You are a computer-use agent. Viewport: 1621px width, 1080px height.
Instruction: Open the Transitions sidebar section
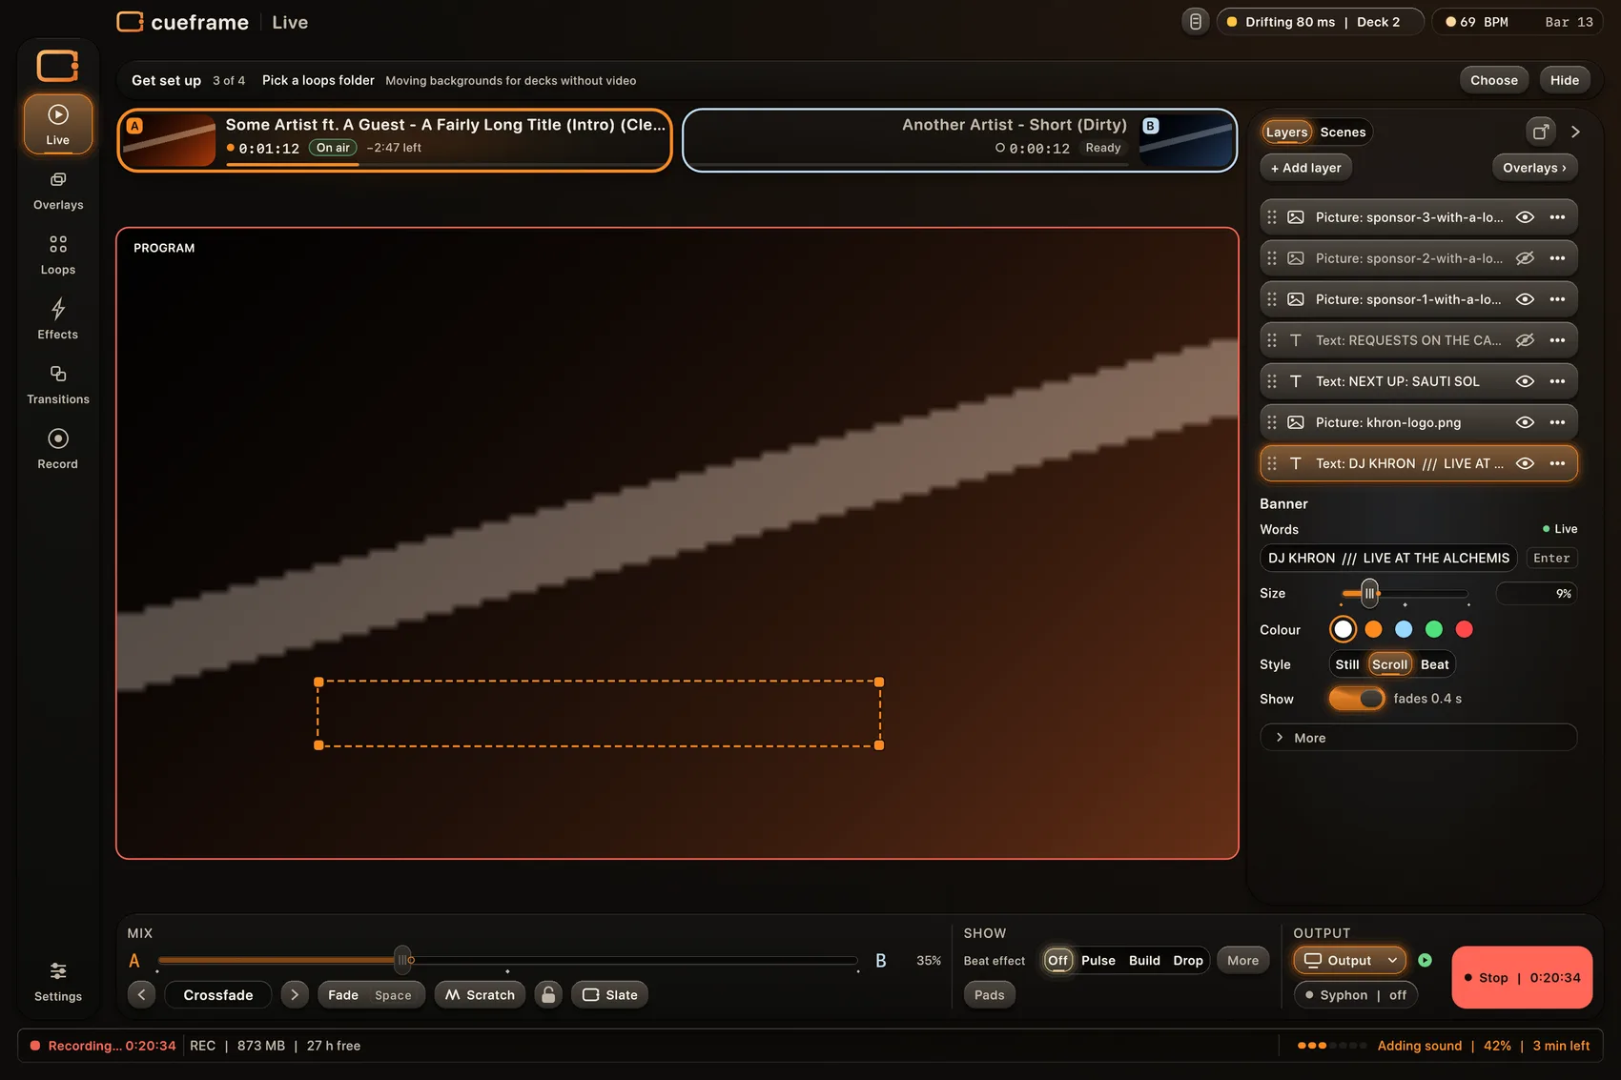(58, 385)
